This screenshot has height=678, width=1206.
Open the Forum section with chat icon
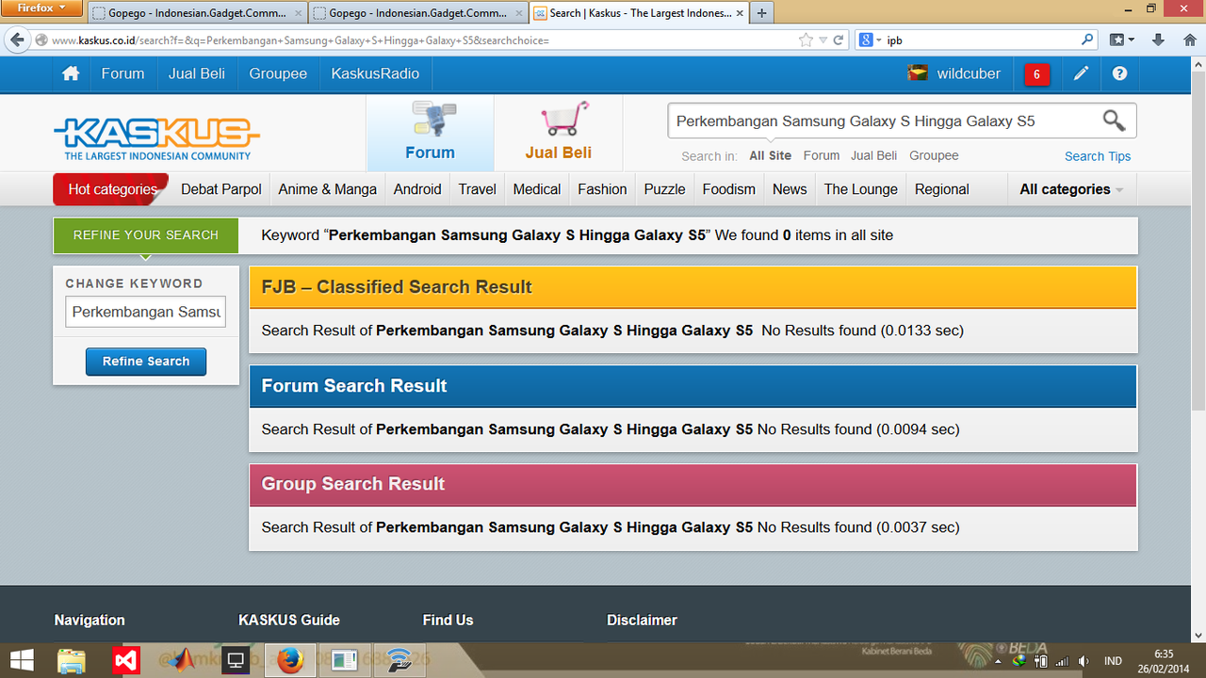pyautogui.click(x=430, y=132)
